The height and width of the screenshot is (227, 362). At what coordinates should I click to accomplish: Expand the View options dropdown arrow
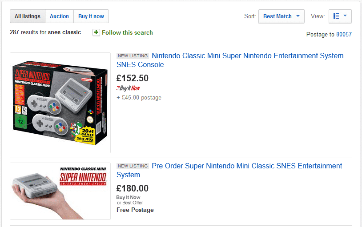(x=345, y=16)
